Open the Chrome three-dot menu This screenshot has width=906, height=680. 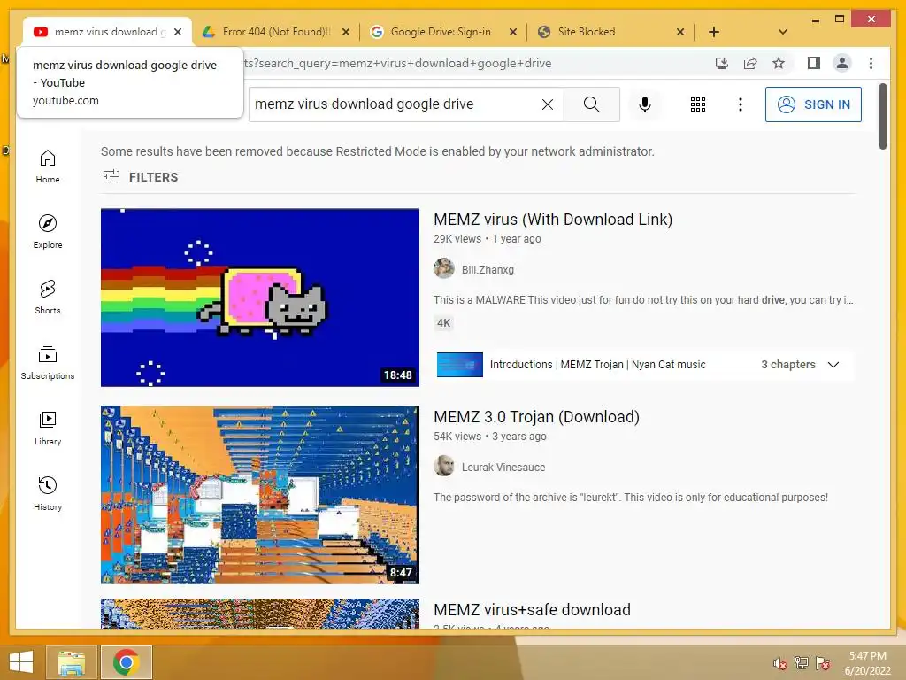(871, 63)
